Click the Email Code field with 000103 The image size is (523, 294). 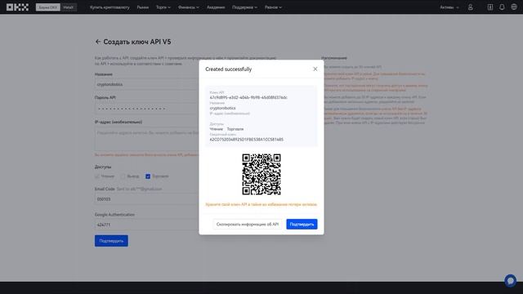[x=147, y=199]
